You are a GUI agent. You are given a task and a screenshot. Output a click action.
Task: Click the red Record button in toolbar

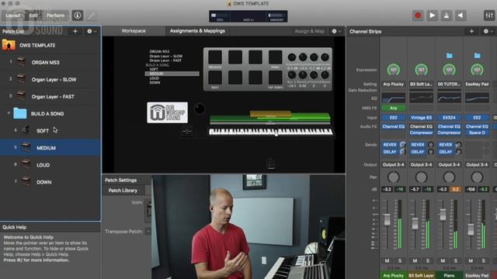pyautogui.click(x=418, y=15)
